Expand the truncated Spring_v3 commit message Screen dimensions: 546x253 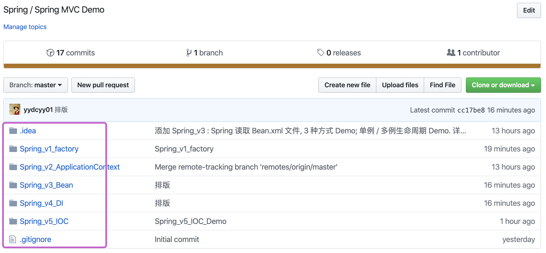click(x=463, y=131)
